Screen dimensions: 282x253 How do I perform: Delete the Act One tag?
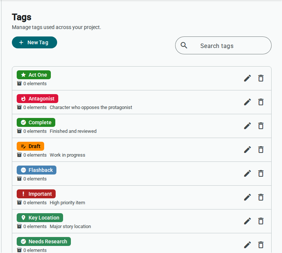point(261,78)
